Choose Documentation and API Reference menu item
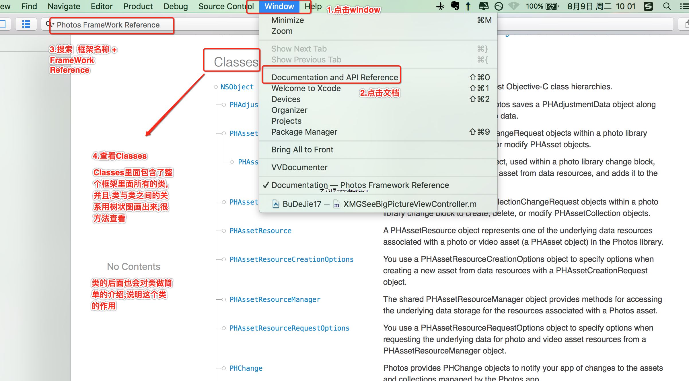This screenshot has height=381, width=689. coord(334,77)
